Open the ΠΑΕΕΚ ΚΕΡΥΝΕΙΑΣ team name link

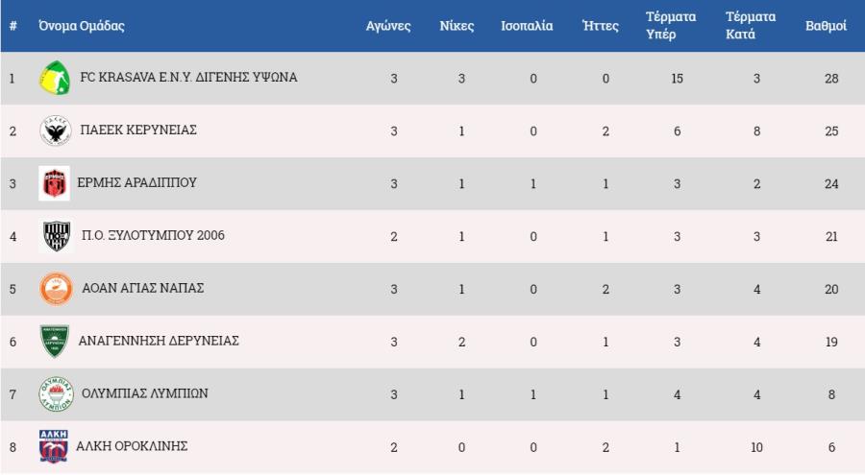(146, 131)
